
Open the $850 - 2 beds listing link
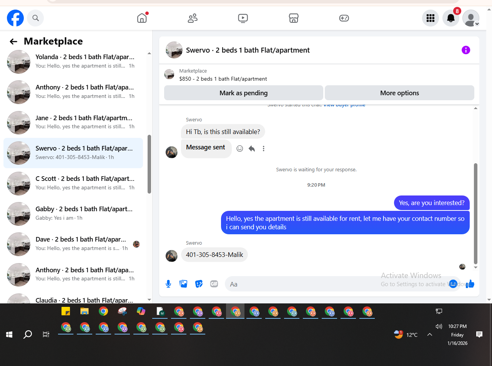(223, 79)
